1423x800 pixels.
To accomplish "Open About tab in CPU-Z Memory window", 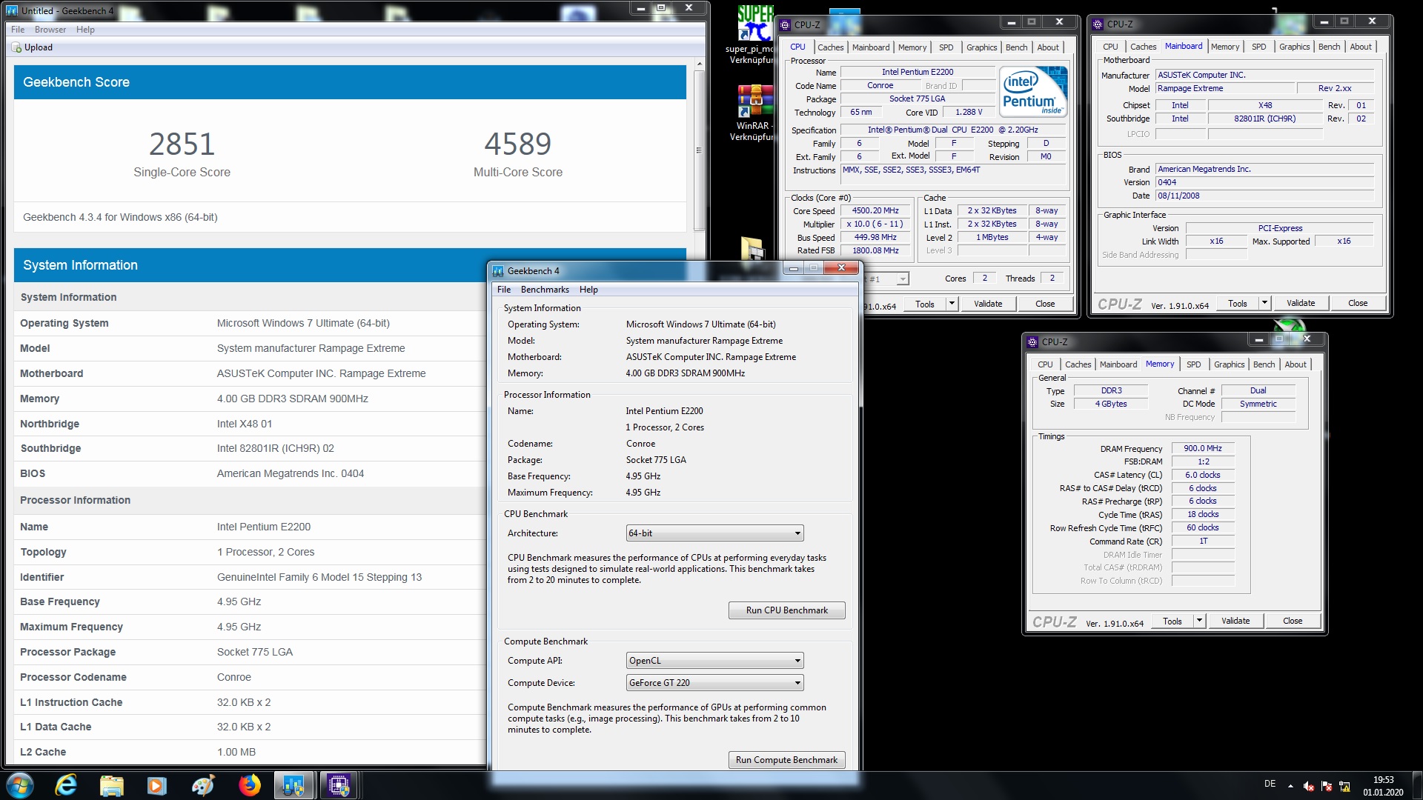I will click(1295, 364).
